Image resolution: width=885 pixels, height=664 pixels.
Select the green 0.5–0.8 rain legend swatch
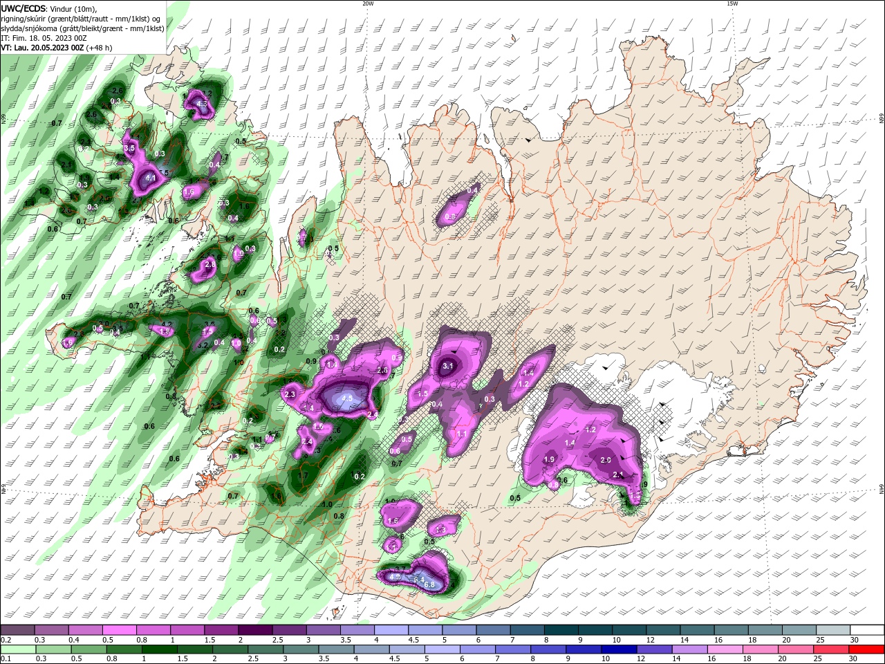click(88, 649)
